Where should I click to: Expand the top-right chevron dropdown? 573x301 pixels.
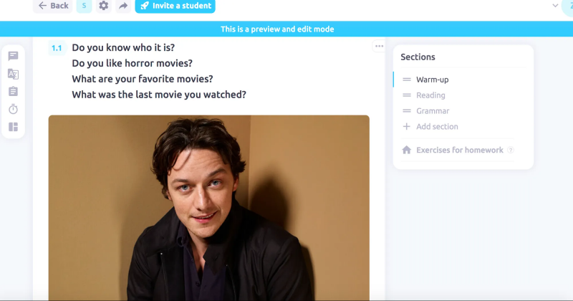(x=555, y=6)
